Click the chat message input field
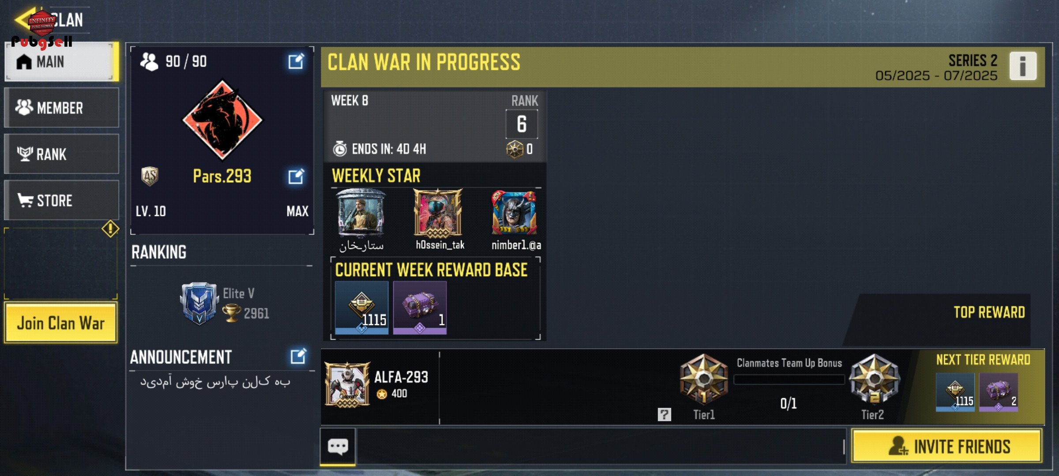This screenshot has width=1059, height=476. (x=601, y=446)
